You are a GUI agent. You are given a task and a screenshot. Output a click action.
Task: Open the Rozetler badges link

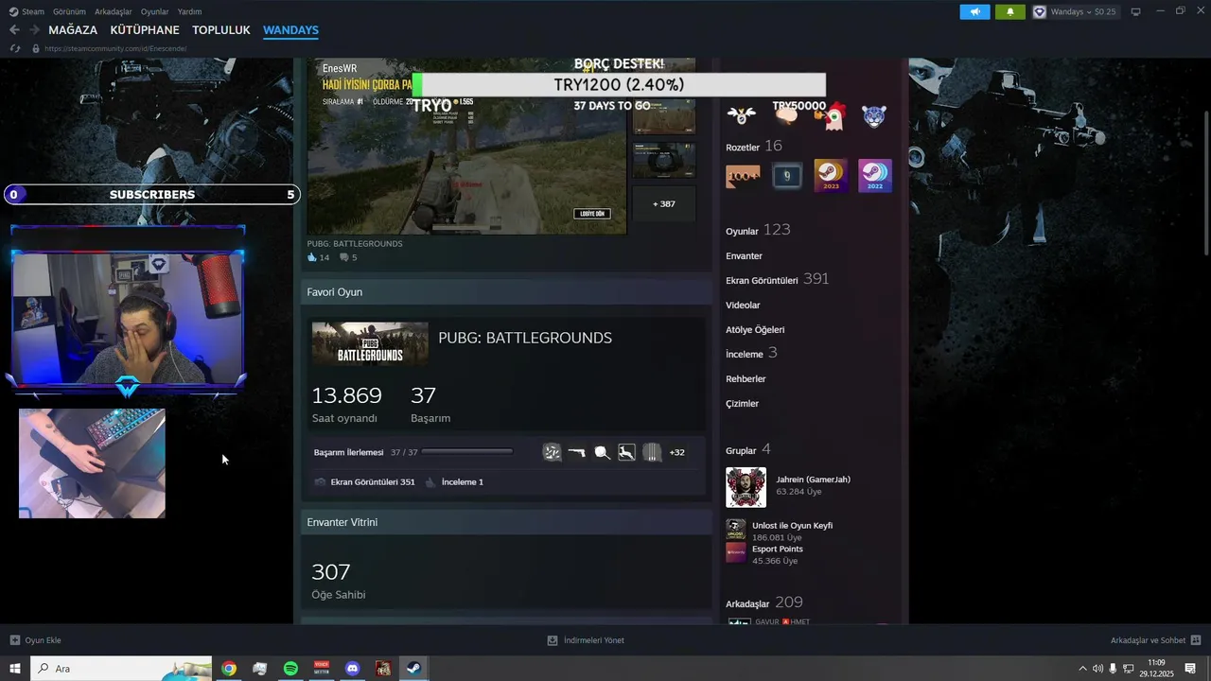point(743,148)
